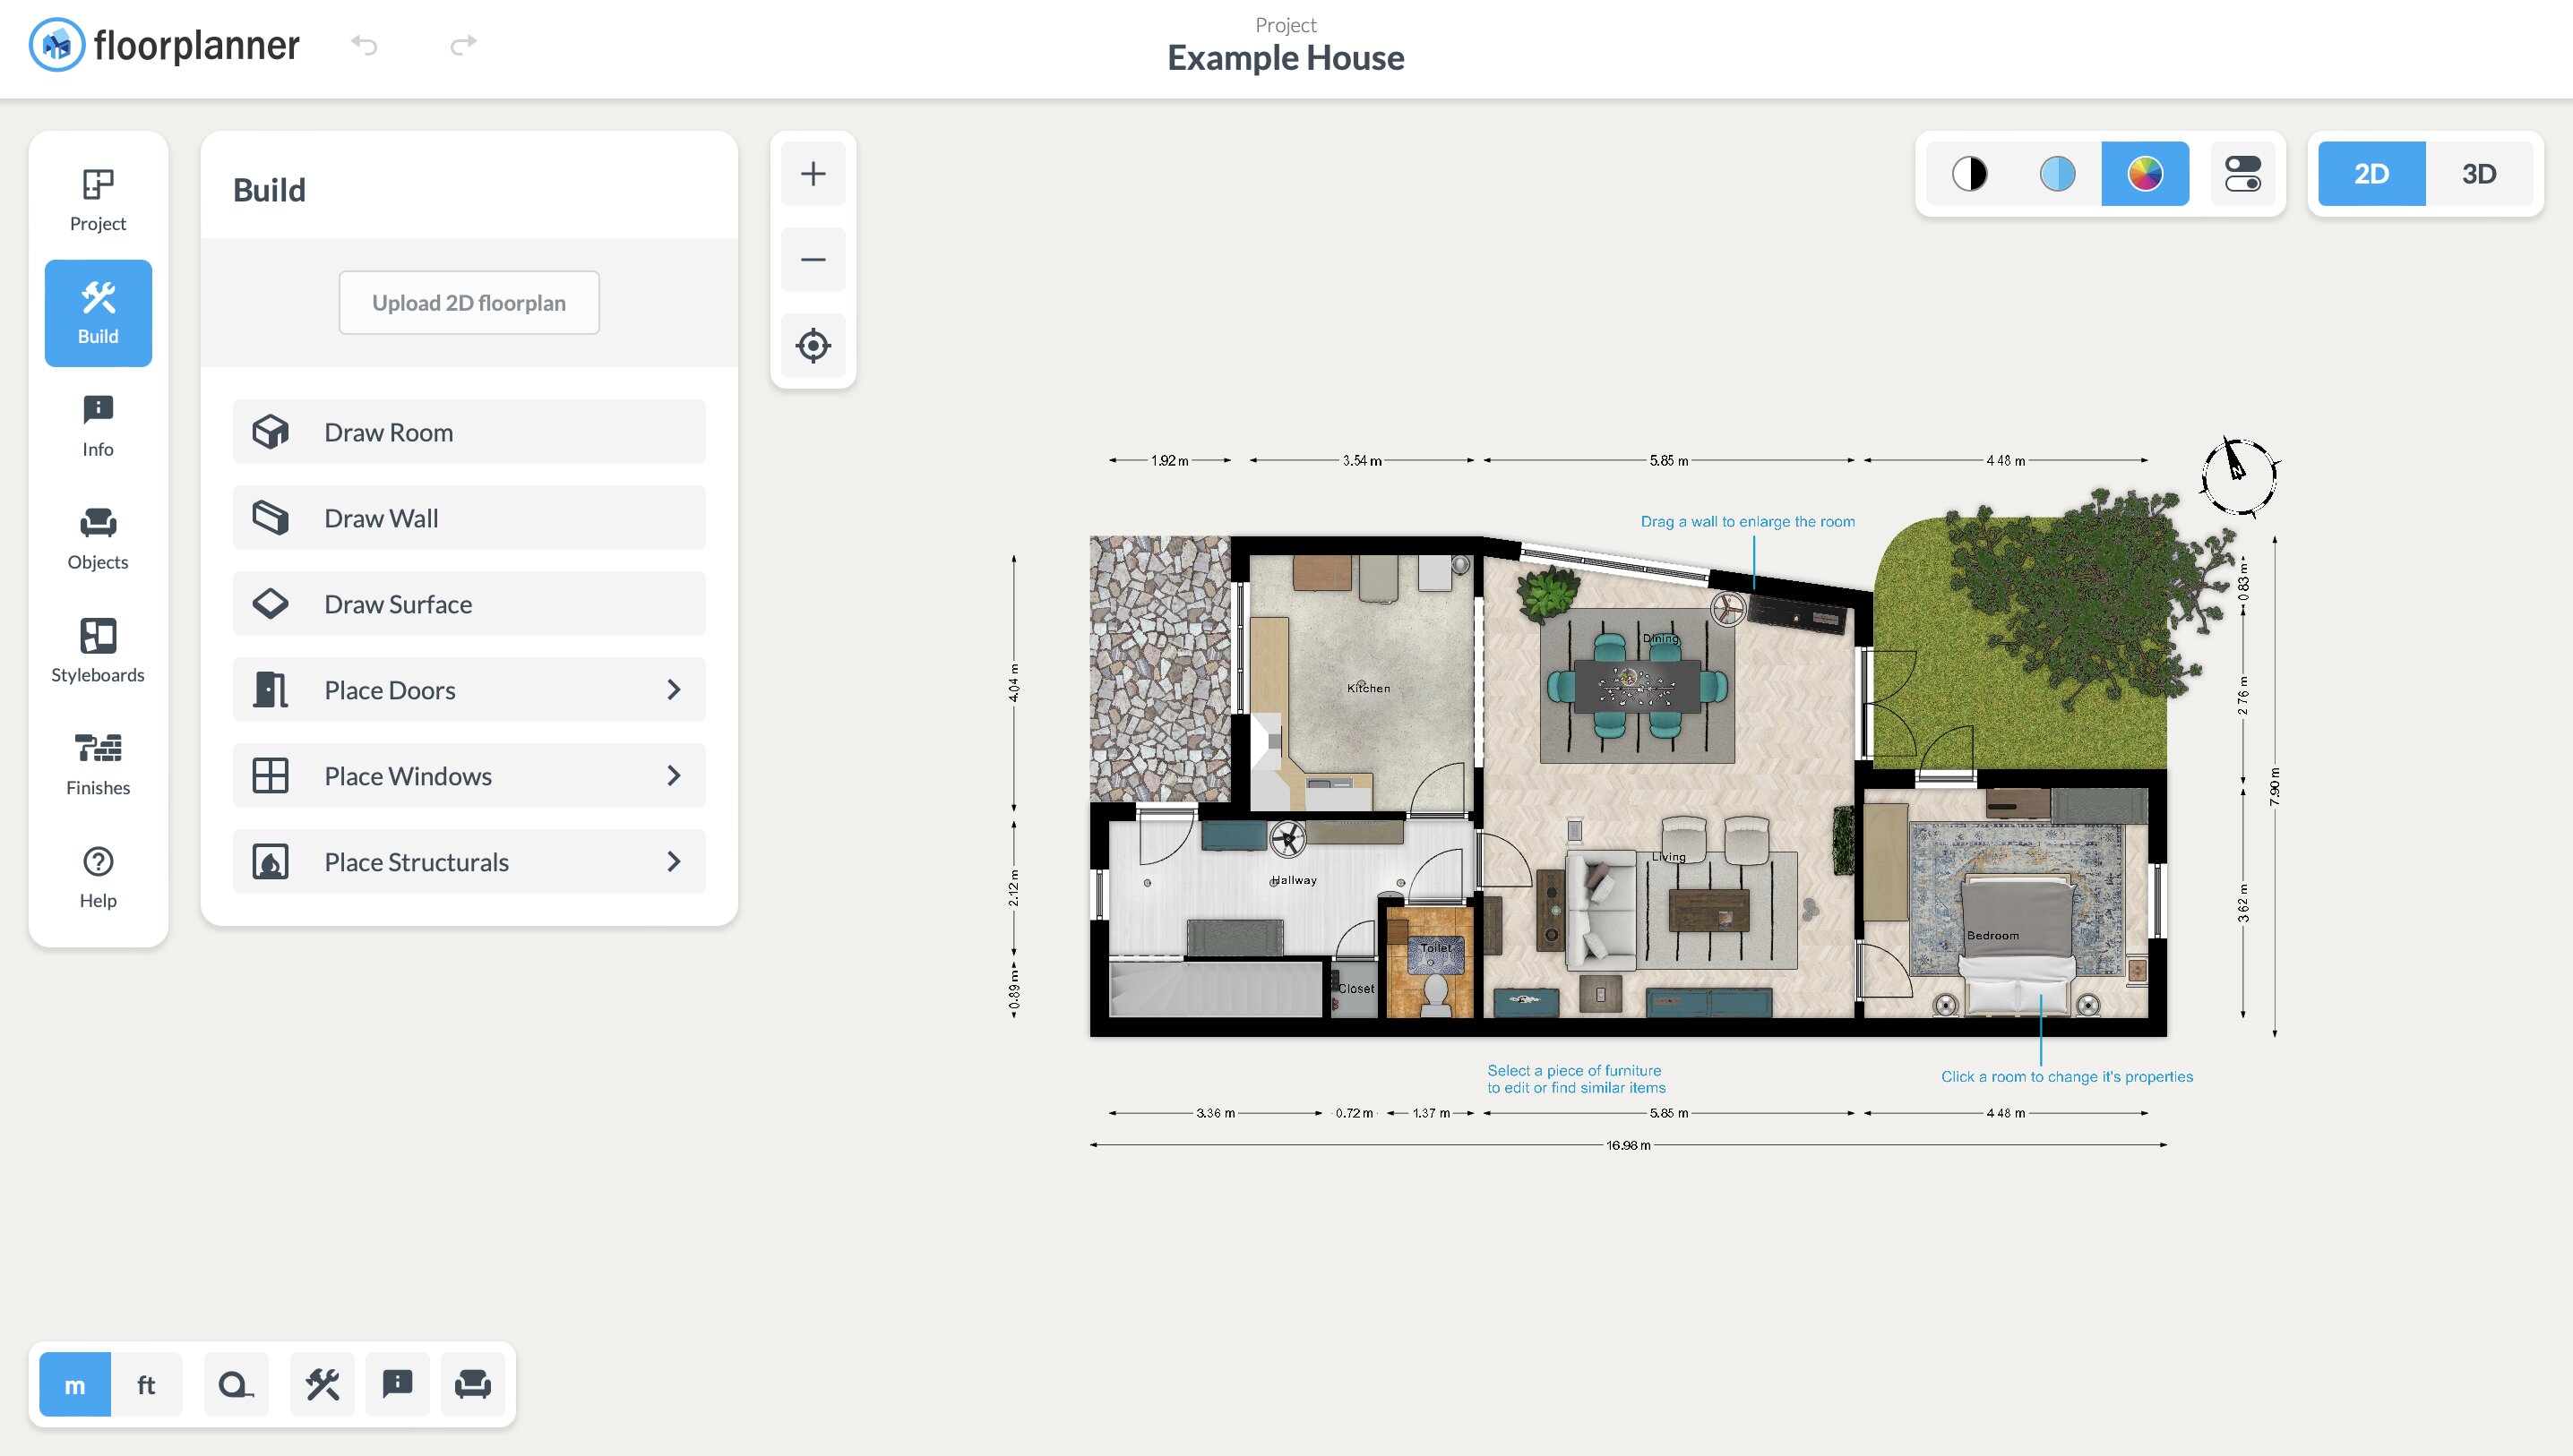The height and width of the screenshot is (1456, 2573).
Task: Click the center view navigation button
Action: click(x=811, y=345)
